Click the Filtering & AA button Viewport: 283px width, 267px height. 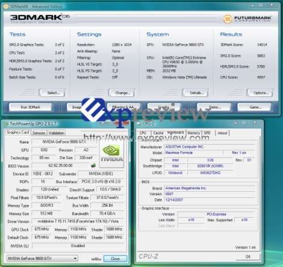124,107
